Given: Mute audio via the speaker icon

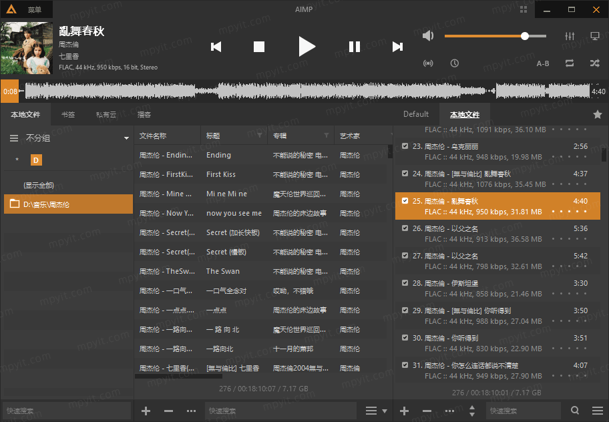Looking at the screenshot, I should [427, 36].
